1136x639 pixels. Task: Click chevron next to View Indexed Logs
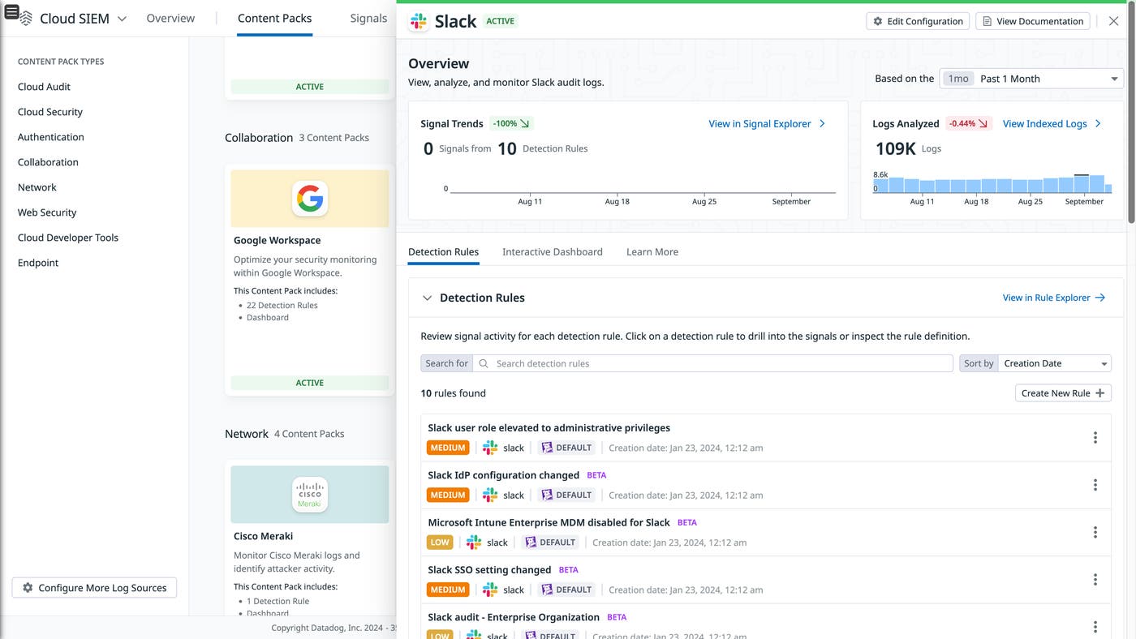(x=1098, y=123)
